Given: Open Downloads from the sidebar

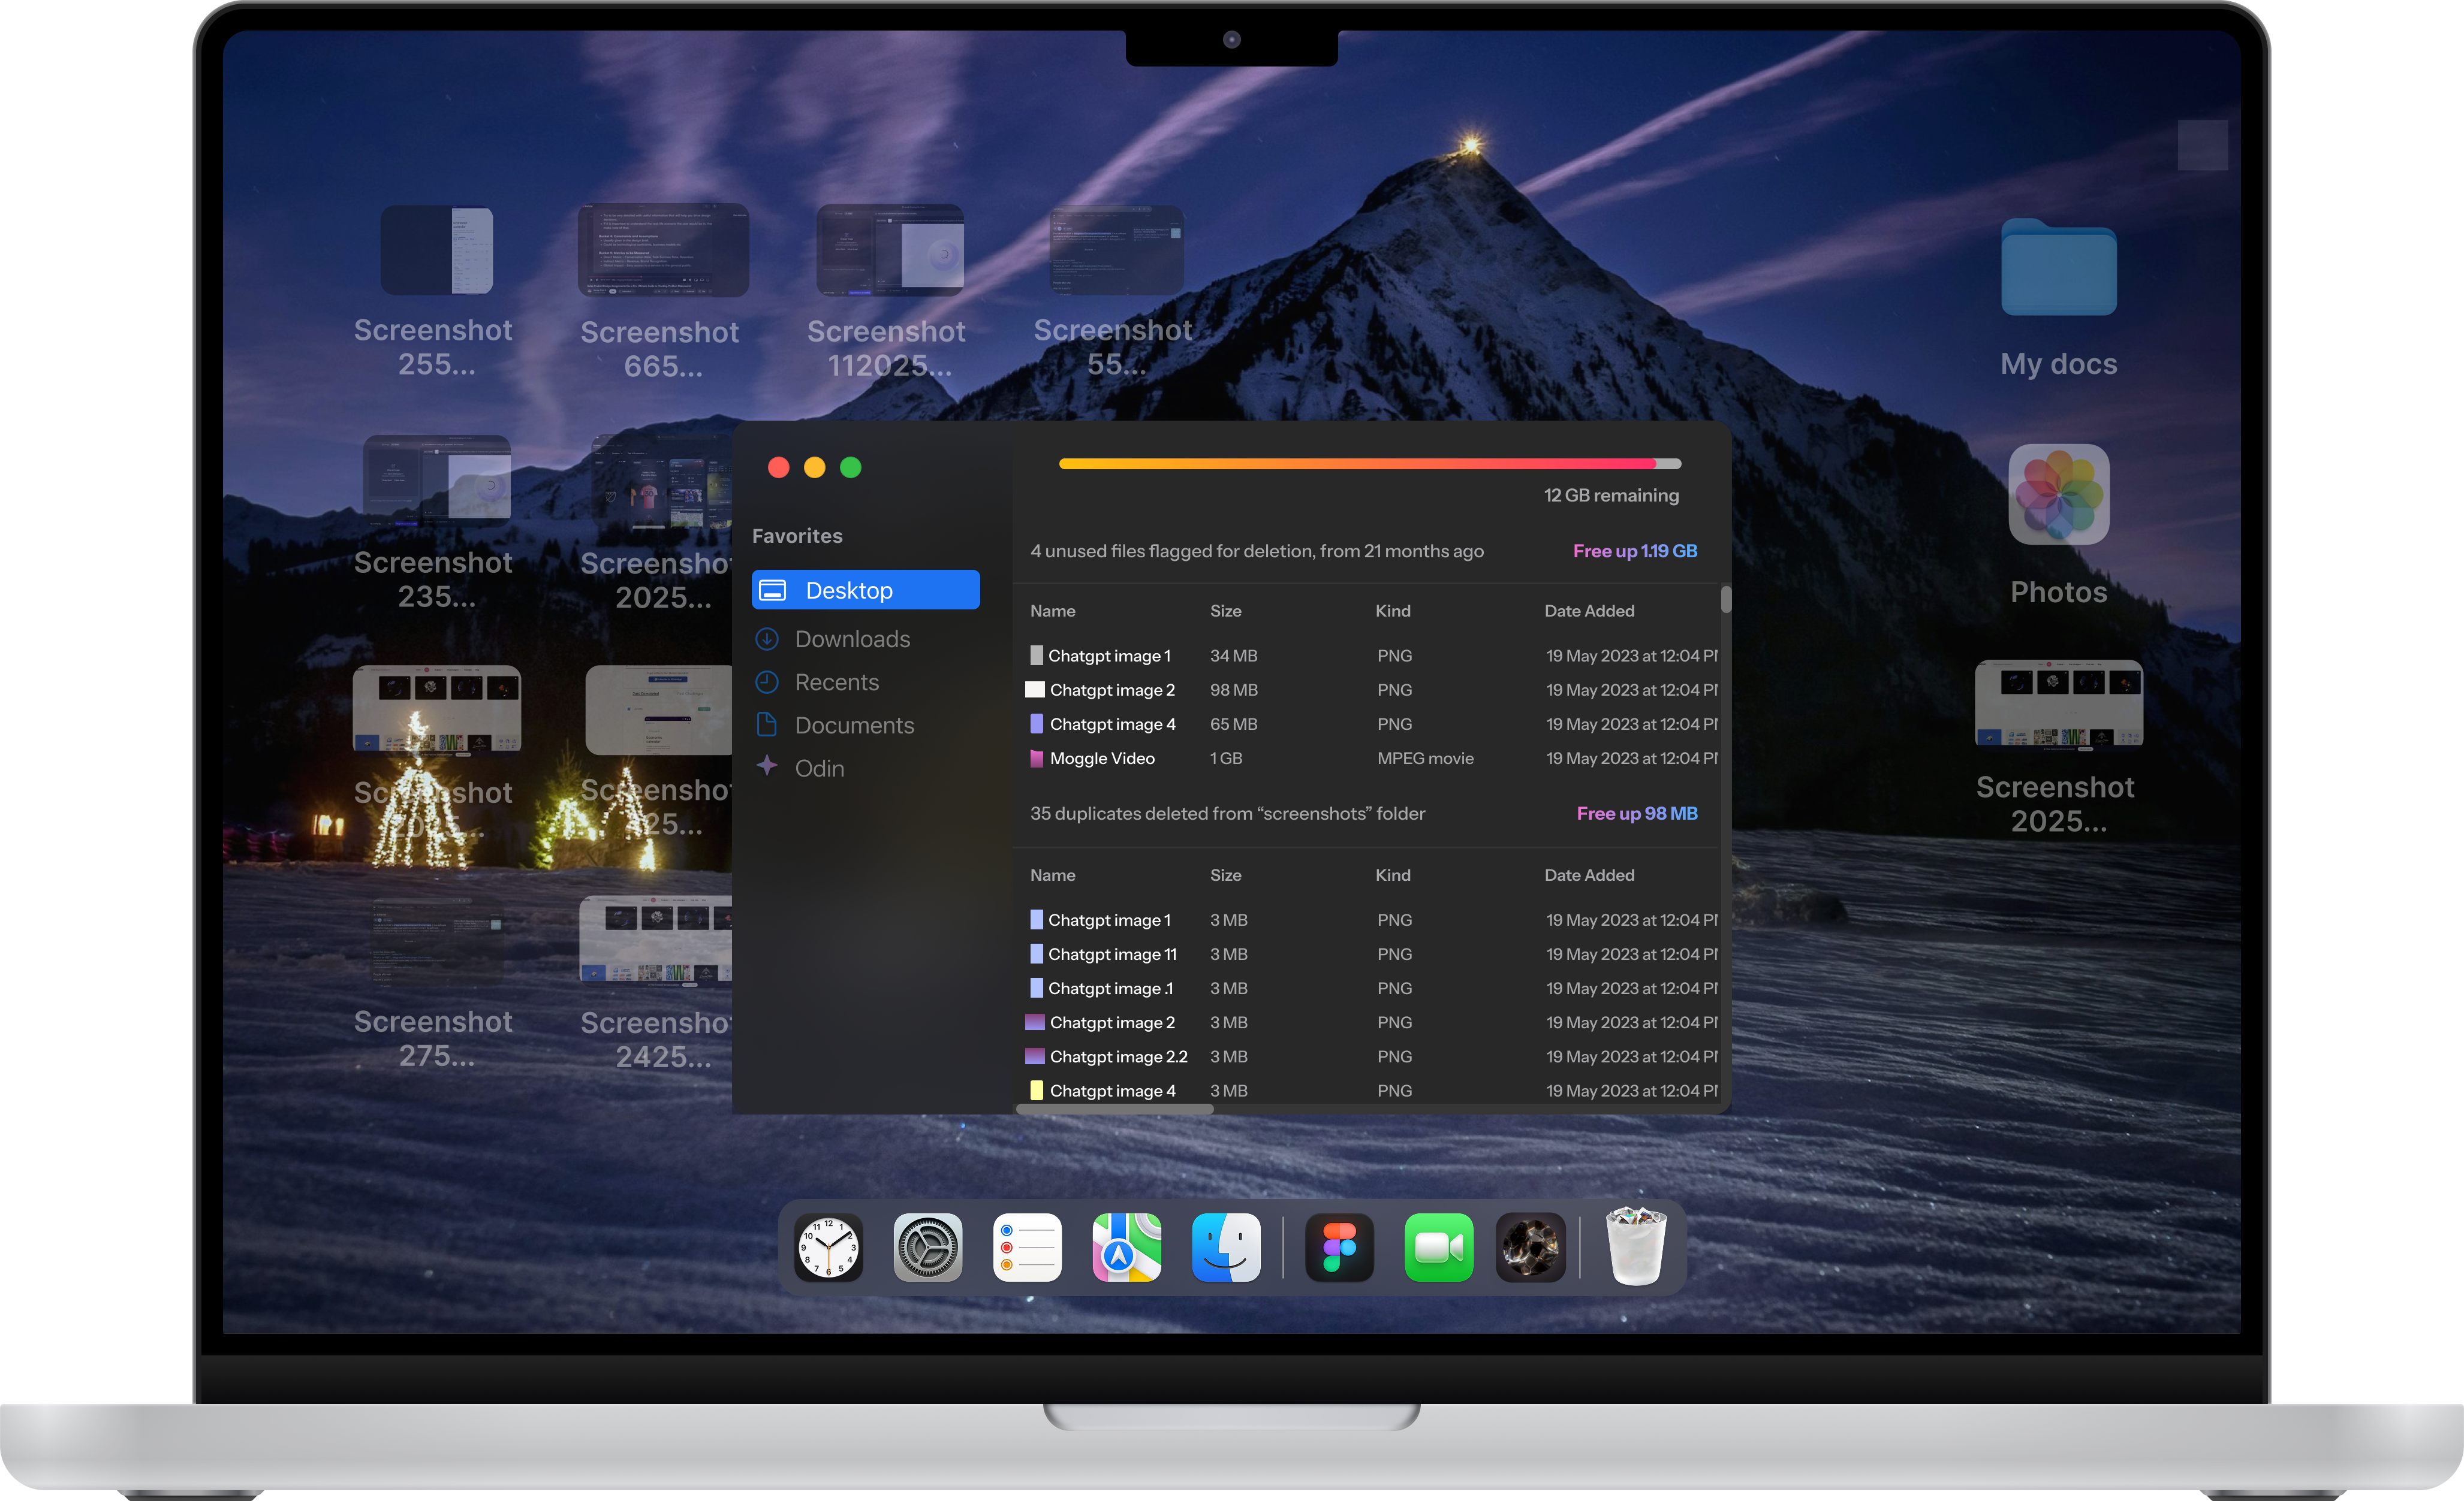Looking at the screenshot, I should coord(852,639).
